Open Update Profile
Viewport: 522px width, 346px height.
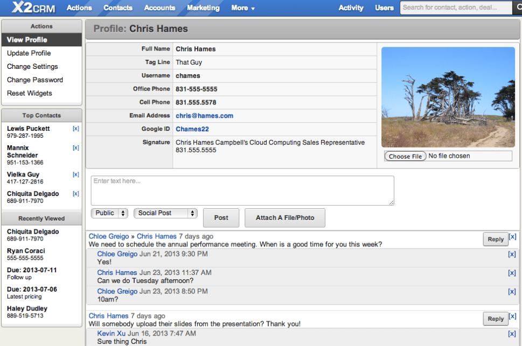29,53
